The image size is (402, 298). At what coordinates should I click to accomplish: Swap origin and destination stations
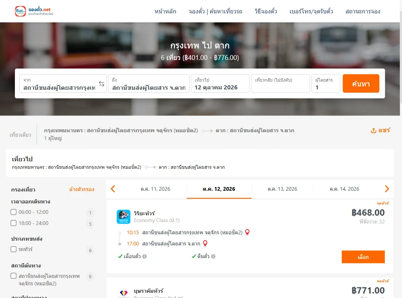102,84
